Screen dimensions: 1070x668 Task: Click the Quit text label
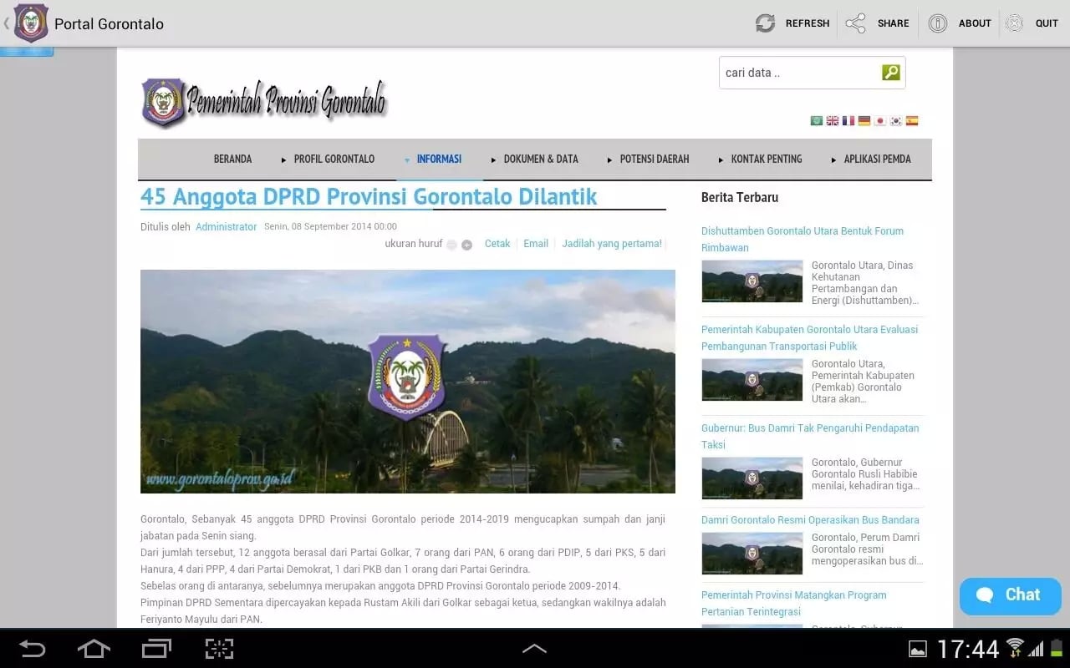(x=1047, y=23)
